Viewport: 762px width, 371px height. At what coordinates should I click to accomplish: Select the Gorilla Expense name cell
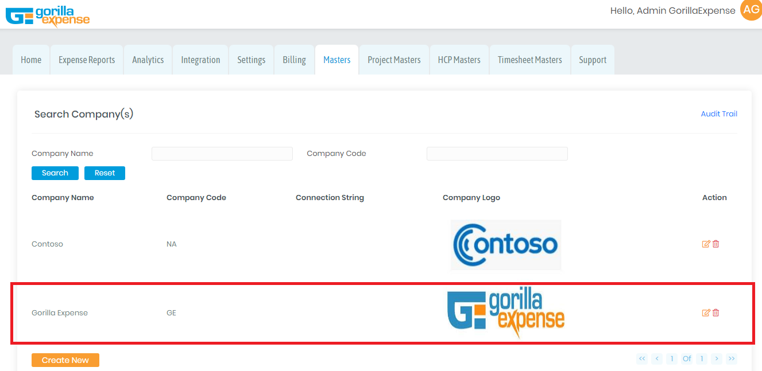tap(60, 313)
